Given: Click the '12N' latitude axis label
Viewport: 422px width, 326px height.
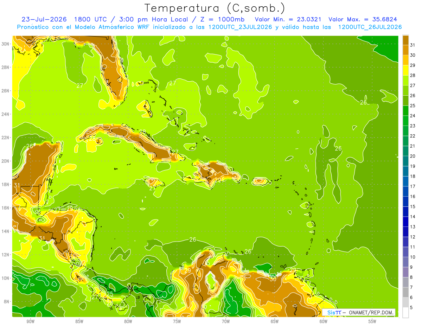Looking at the screenshot, I should click(5, 255).
